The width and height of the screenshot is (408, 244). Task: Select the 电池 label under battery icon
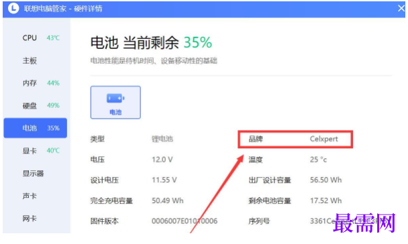(115, 112)
